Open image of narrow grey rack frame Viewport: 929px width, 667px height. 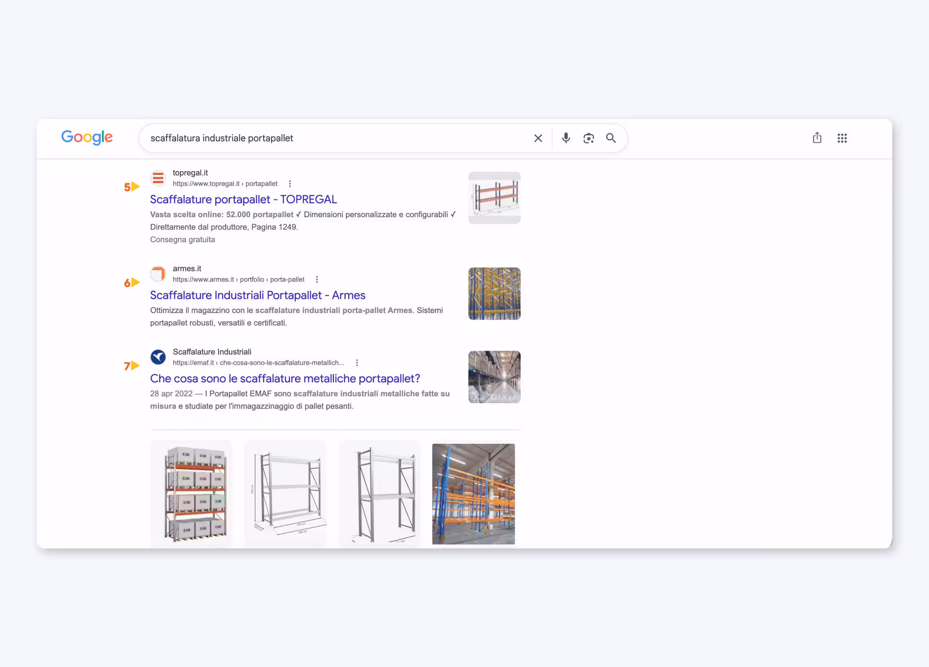[x=380, y=494]
